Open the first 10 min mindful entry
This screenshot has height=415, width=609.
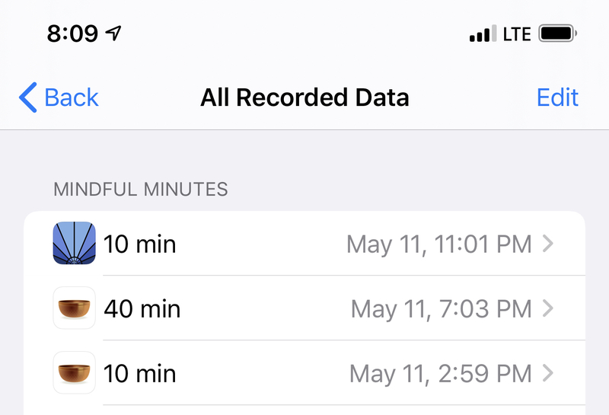pyautogui.click(x=304, y=243)
